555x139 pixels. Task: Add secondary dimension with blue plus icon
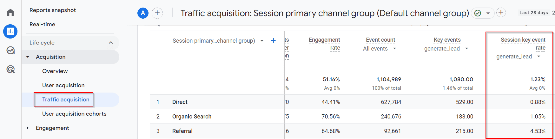coord(273,40)
